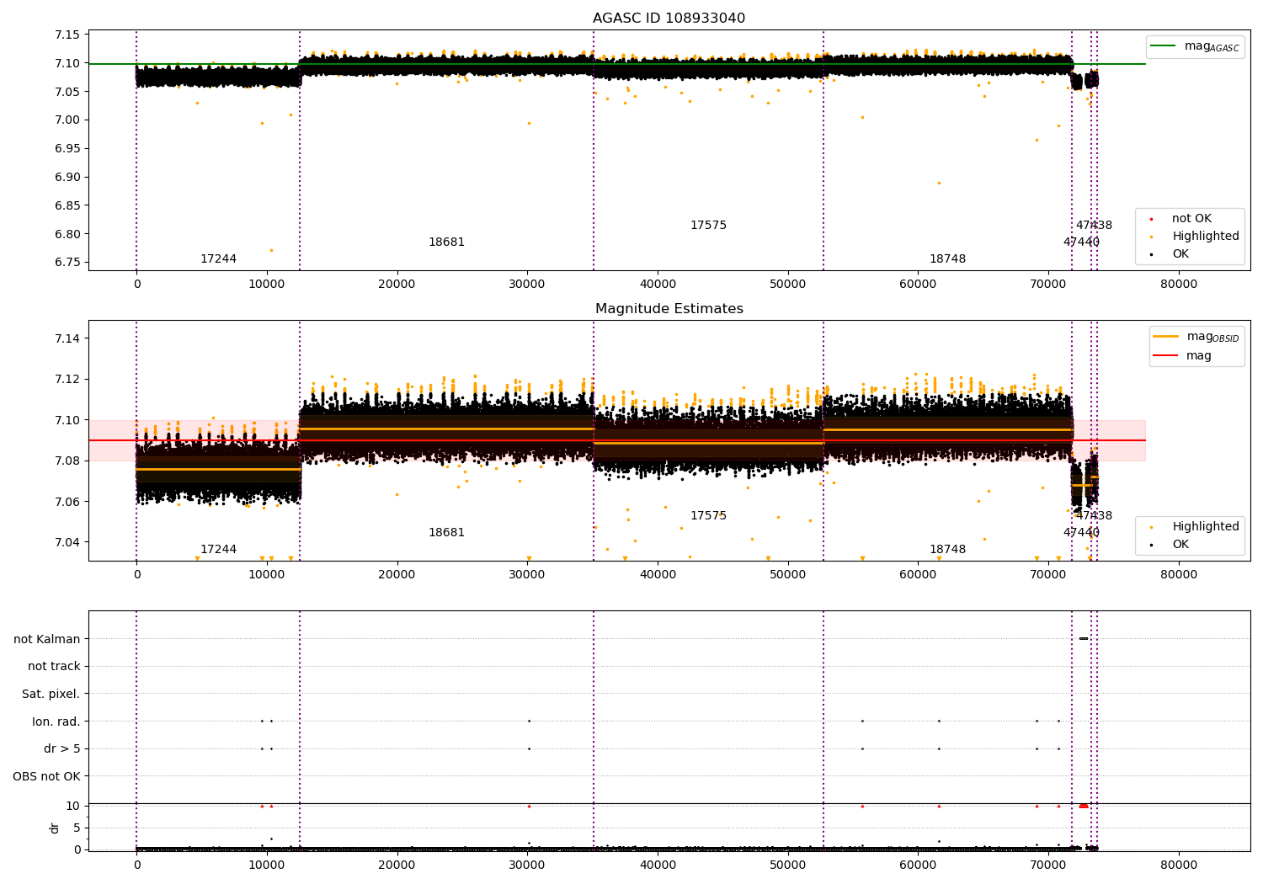Click the 'not Kalman' row label

47,639
